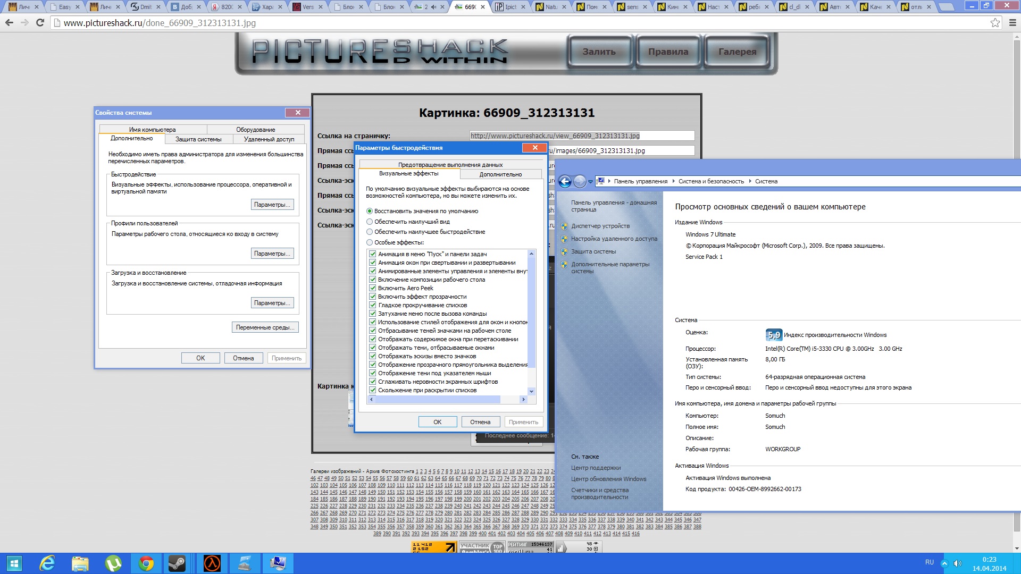Click Отмена in performance options dialog

point(480,422)
